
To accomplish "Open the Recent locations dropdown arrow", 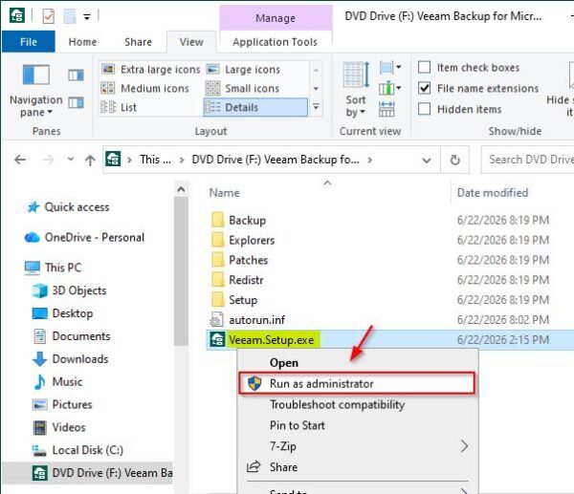I will [70, 160].
